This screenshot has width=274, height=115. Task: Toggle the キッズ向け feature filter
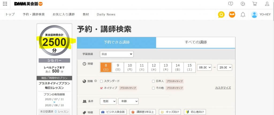(x=170, y=112)
